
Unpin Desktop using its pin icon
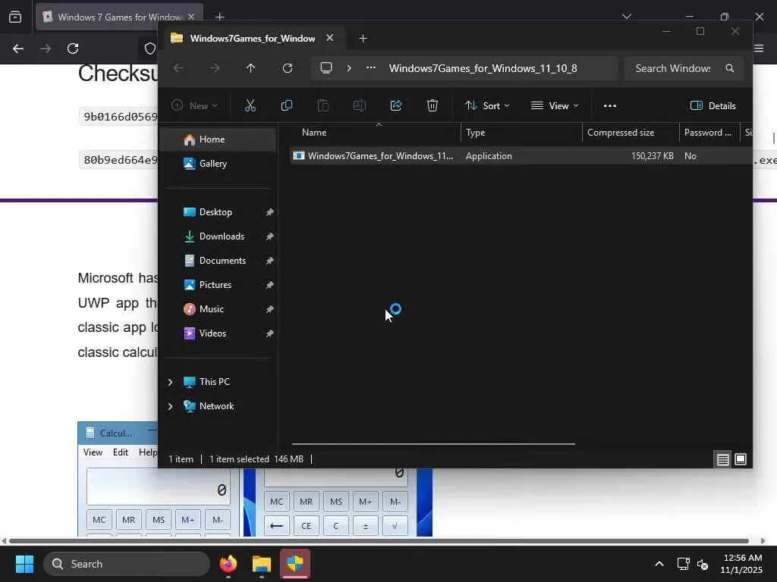(x=269, y=212)
